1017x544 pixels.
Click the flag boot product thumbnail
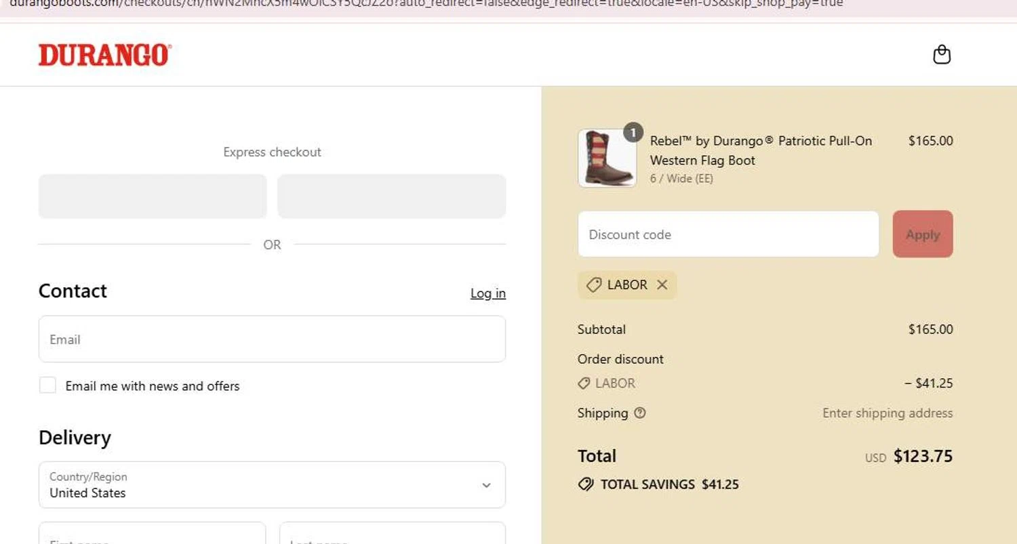tap(607, 159)
